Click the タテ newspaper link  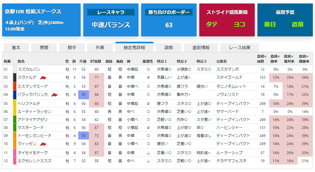pyautogui.click(x=212, y=24)
